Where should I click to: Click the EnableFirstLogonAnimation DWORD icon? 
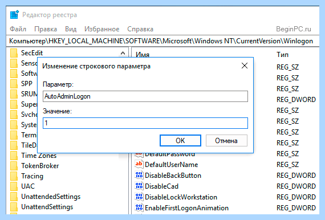(x=139, y=207)
